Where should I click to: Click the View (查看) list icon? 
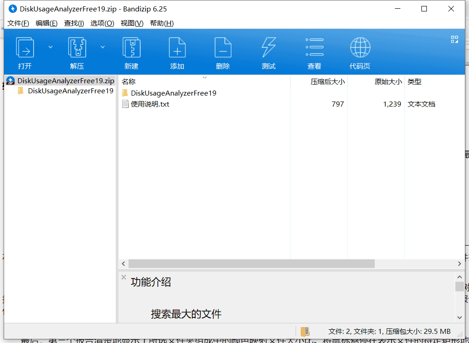pos(314,47)
